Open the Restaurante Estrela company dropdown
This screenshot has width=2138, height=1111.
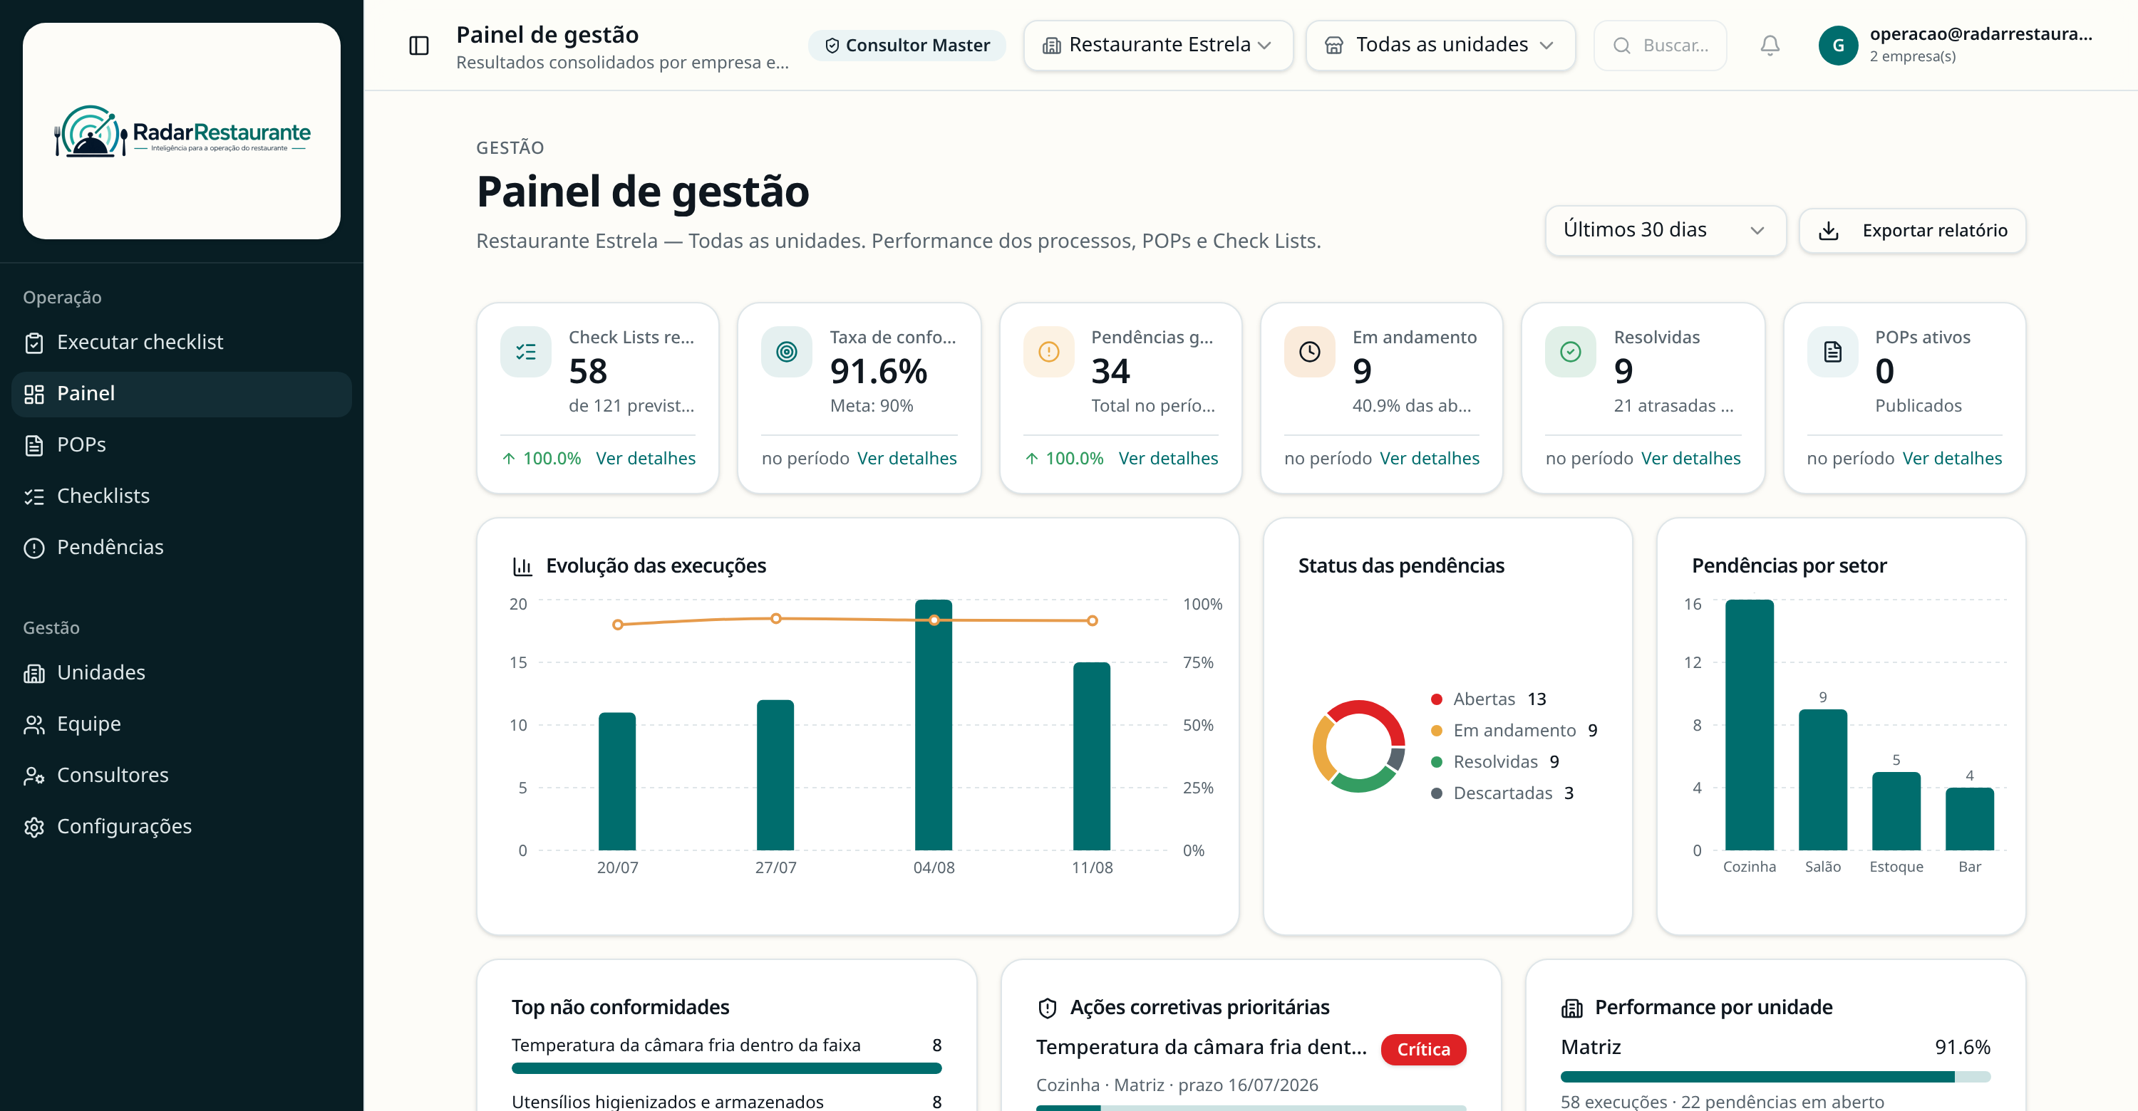coord(1158,46)
